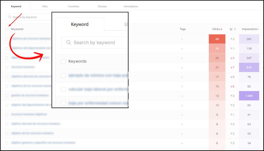Click the purple 1.08K impressions heat cell
264x151 pixels.
pos(249,95)
